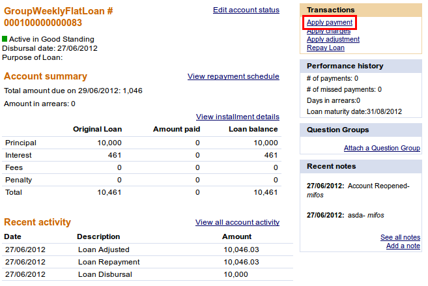View all account activity

pyautogui.click(x=236, y=222)
